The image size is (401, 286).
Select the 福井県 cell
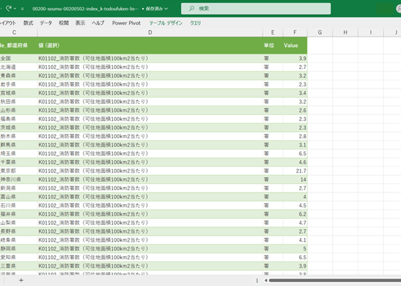coord(19,214)
